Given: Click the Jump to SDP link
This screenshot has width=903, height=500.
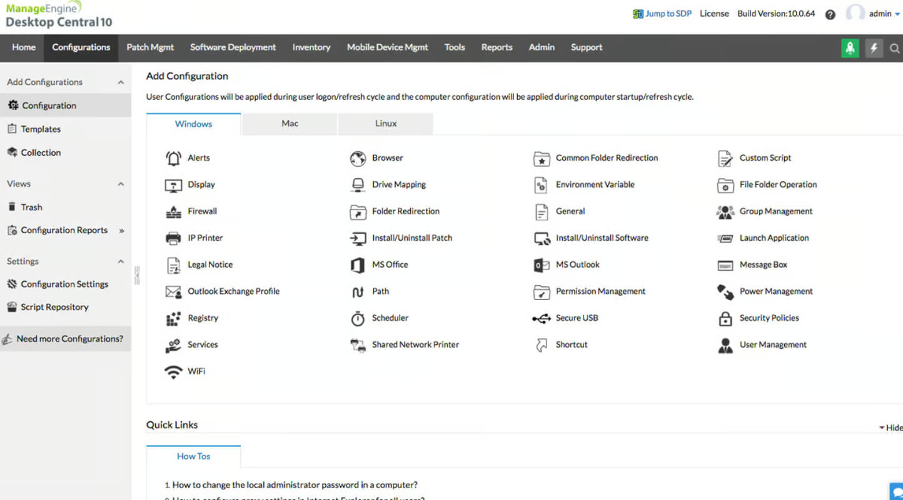Looking at the screenshot, I should click(x=662, y=14).
